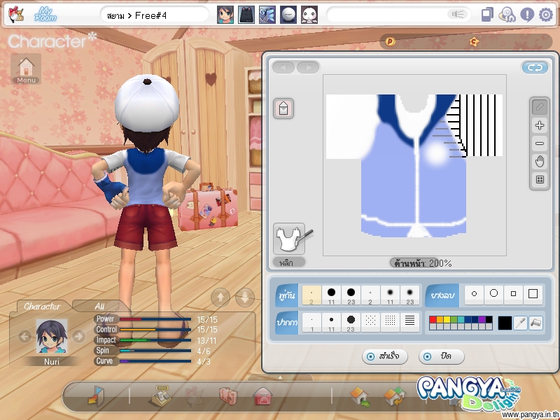Select the sparse dot pattern pen
Screen dimensions: 560x420
pos(370,323)
